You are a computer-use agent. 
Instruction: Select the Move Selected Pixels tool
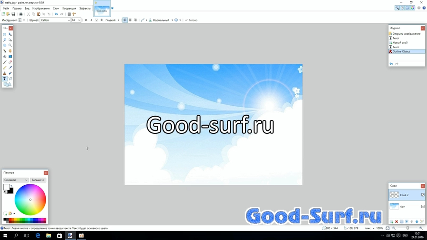click(10, 34)
